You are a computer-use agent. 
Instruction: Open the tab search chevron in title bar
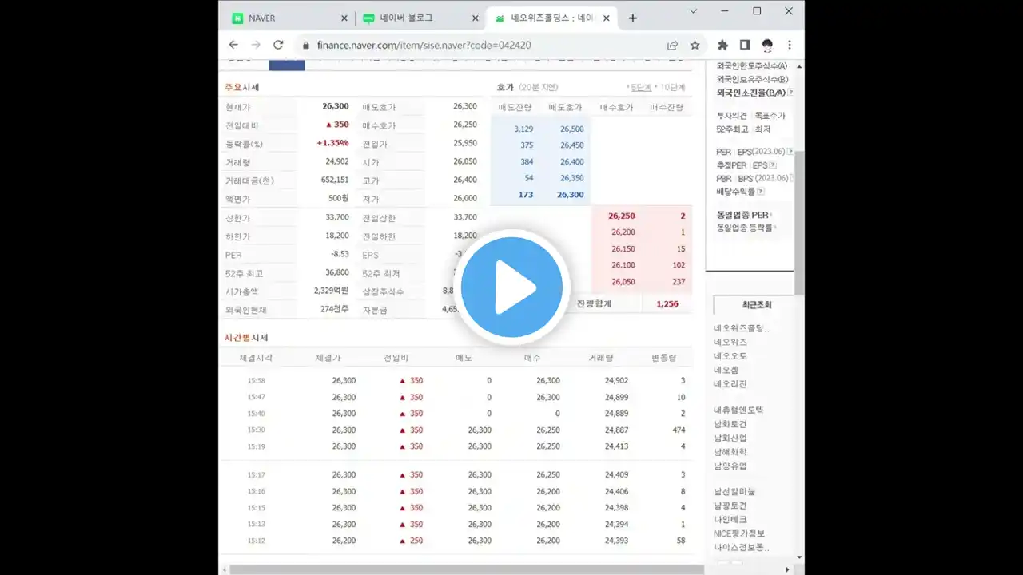pyautogui.click(x=693, y=11)
